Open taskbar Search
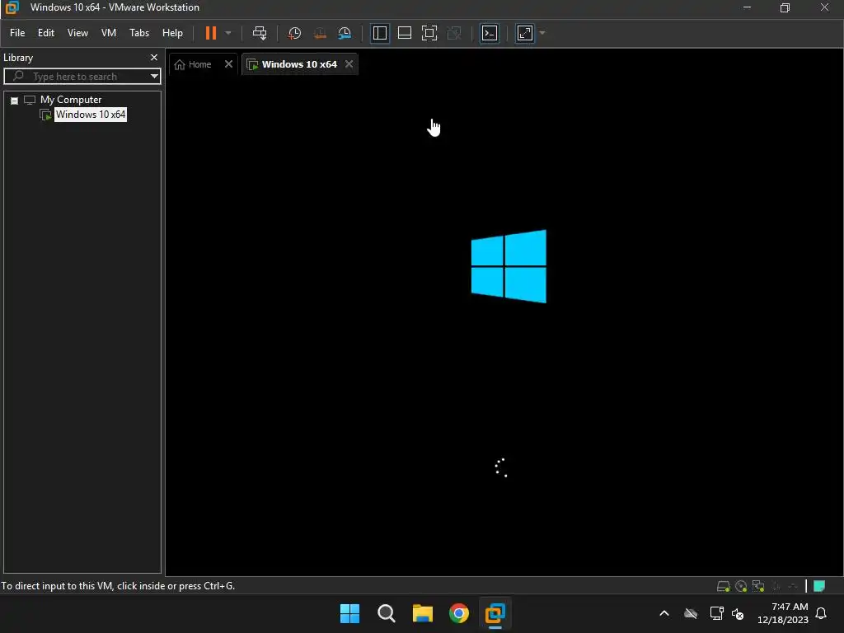The image size is (844, 633). point(386,613)
